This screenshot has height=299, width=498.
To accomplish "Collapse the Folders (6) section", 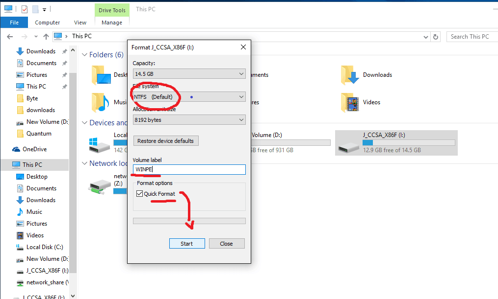I will tap(84, 55).
